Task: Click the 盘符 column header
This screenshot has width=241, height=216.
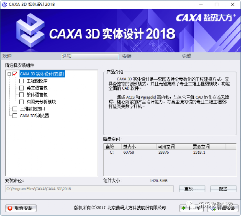Action: [x=113, y=147]
